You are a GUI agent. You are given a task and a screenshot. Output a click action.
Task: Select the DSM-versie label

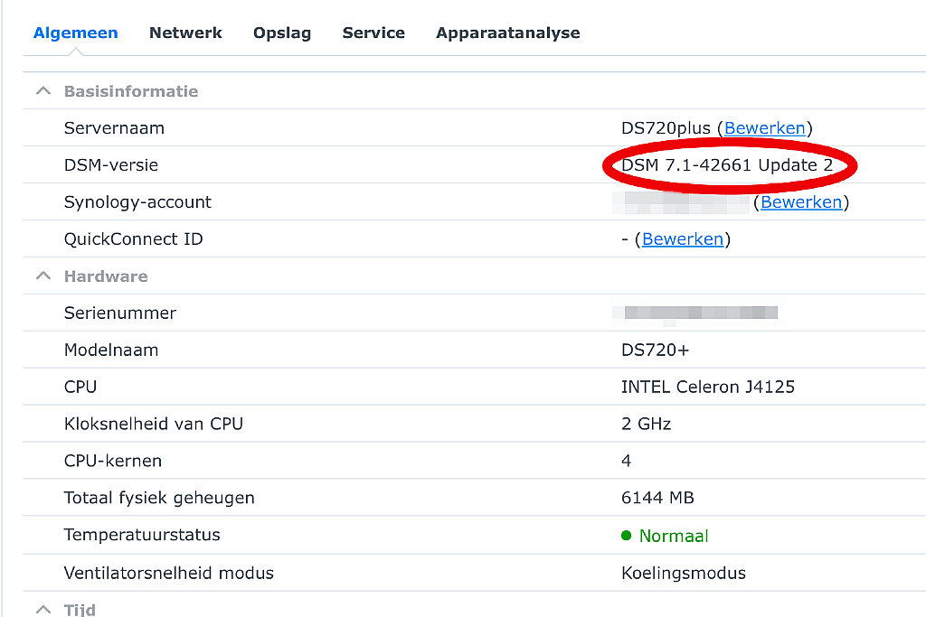(x=111, y=165)
